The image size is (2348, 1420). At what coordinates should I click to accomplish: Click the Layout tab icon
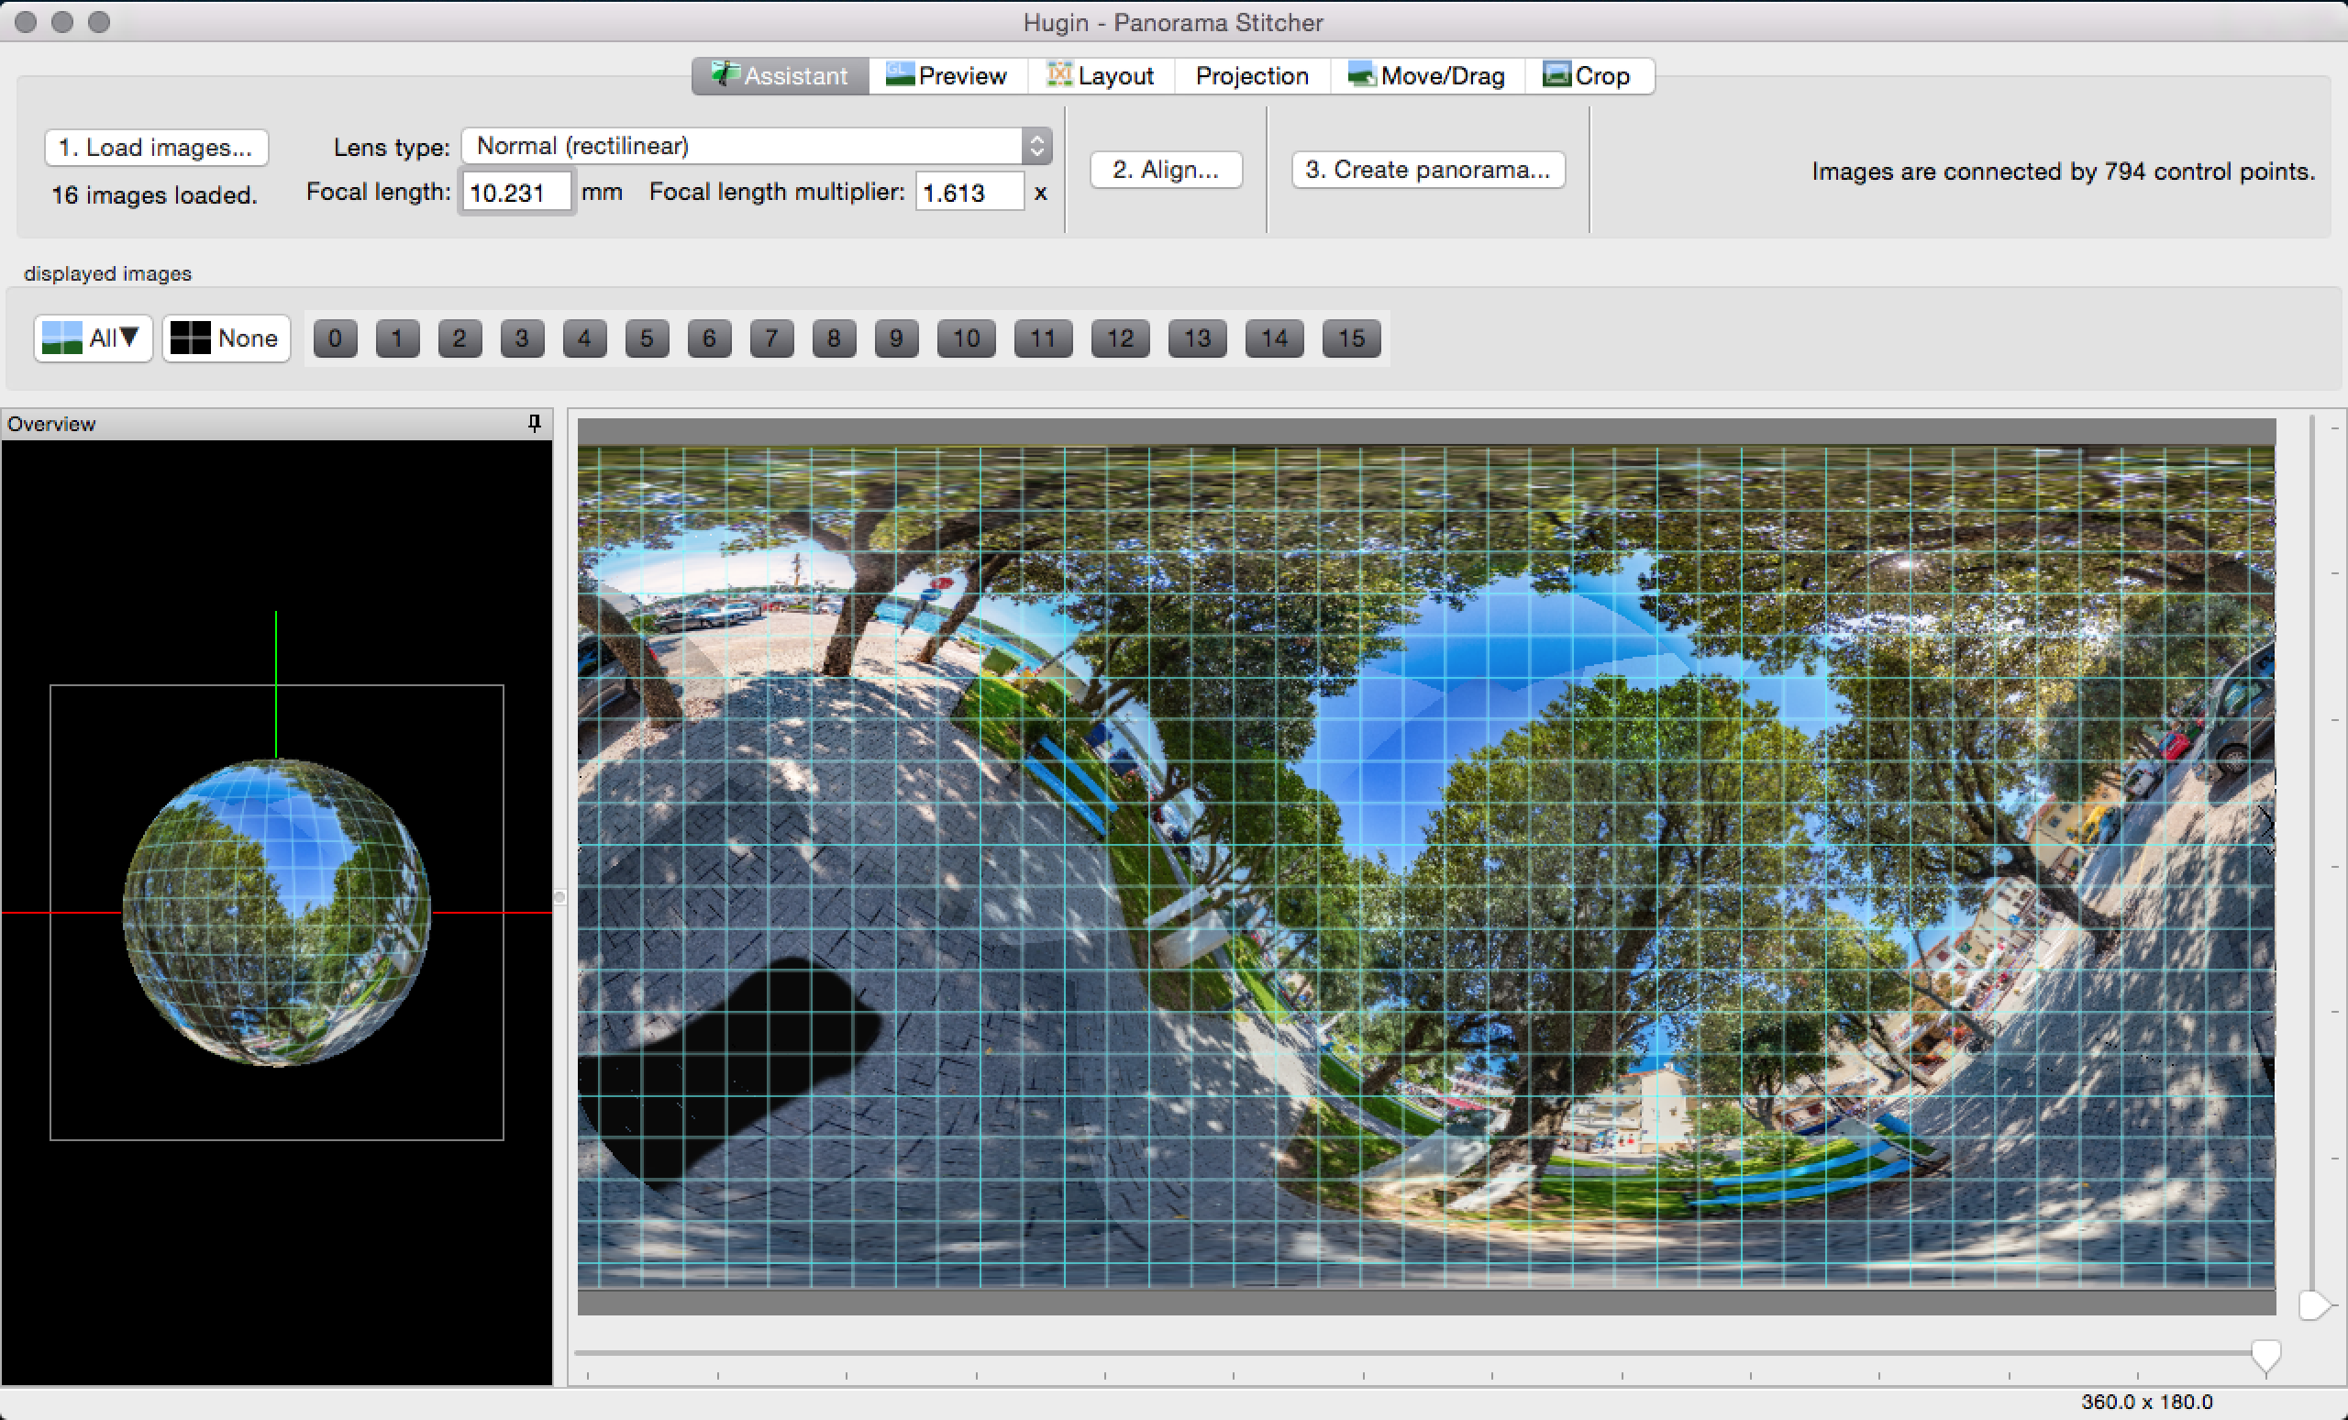pos(1059,74)
